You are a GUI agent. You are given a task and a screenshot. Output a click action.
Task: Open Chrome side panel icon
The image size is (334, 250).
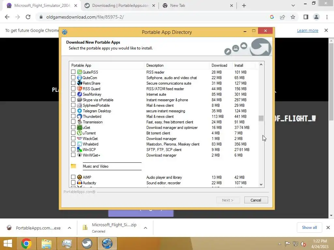[306, 17]
